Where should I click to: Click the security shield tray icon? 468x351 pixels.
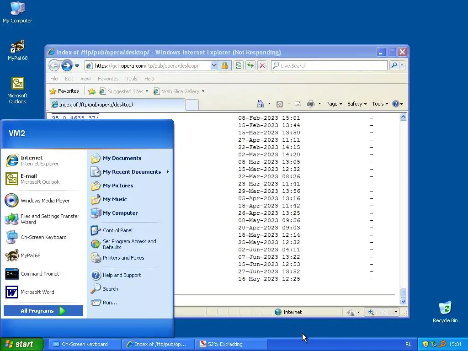pos(425,344)
